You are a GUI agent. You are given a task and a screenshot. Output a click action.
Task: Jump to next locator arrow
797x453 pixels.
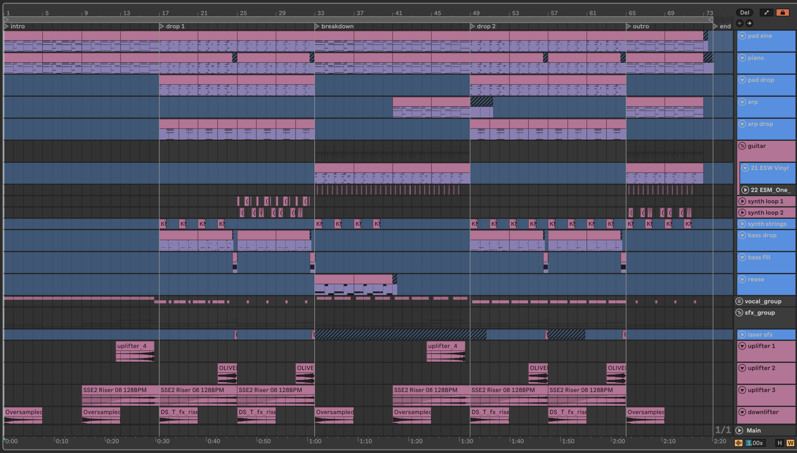[749, 23]
